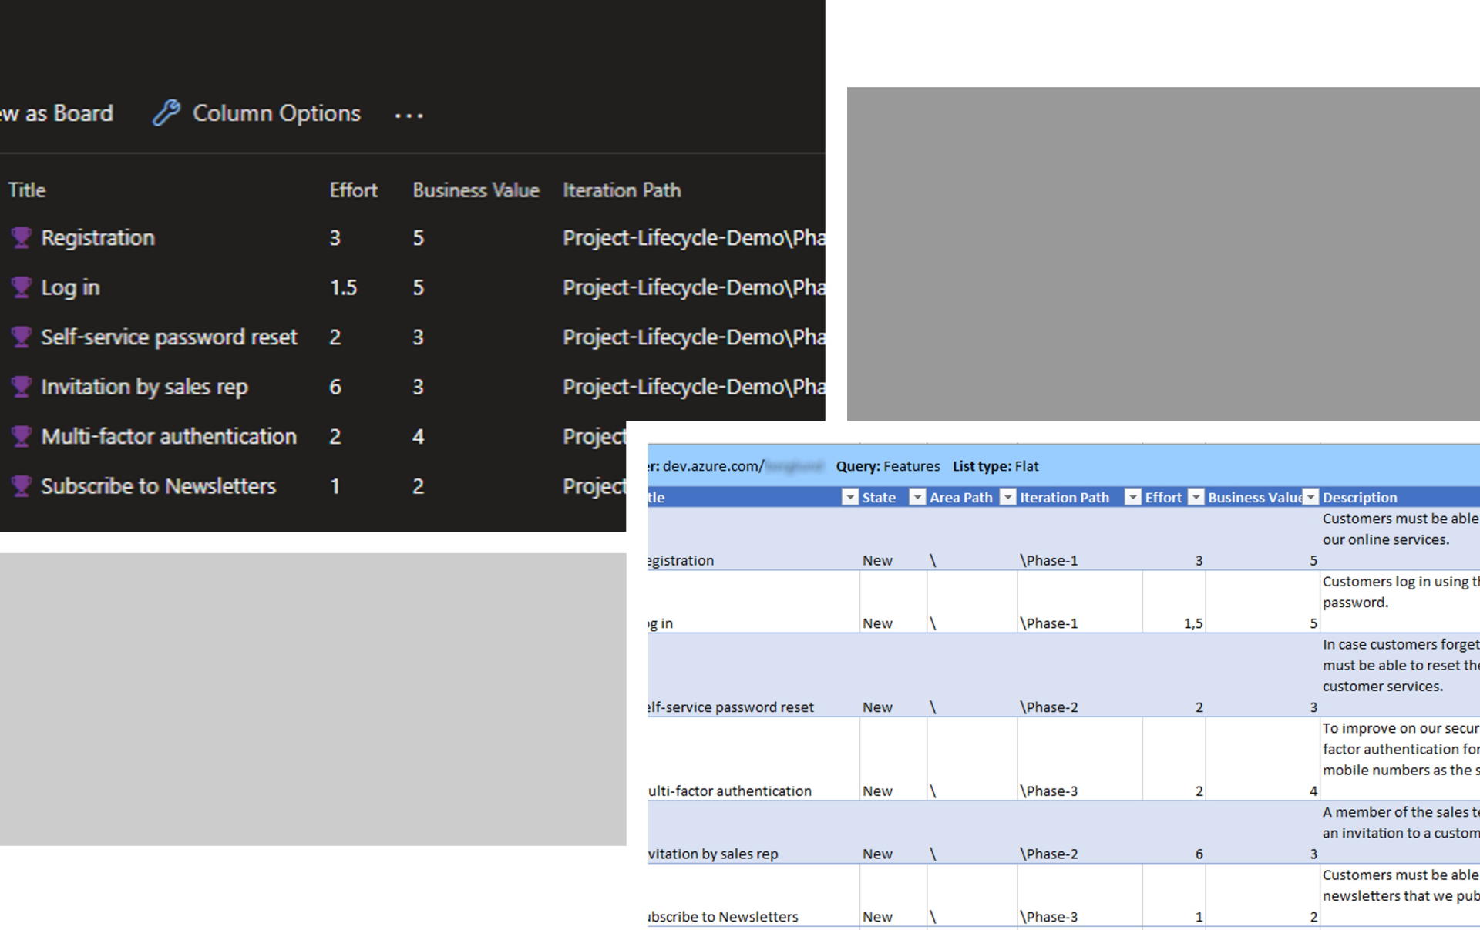Click trophy icon for Self-service password reset
Image resolution: width=1480 pixels, height=930 pixels.
pos(21,337)
